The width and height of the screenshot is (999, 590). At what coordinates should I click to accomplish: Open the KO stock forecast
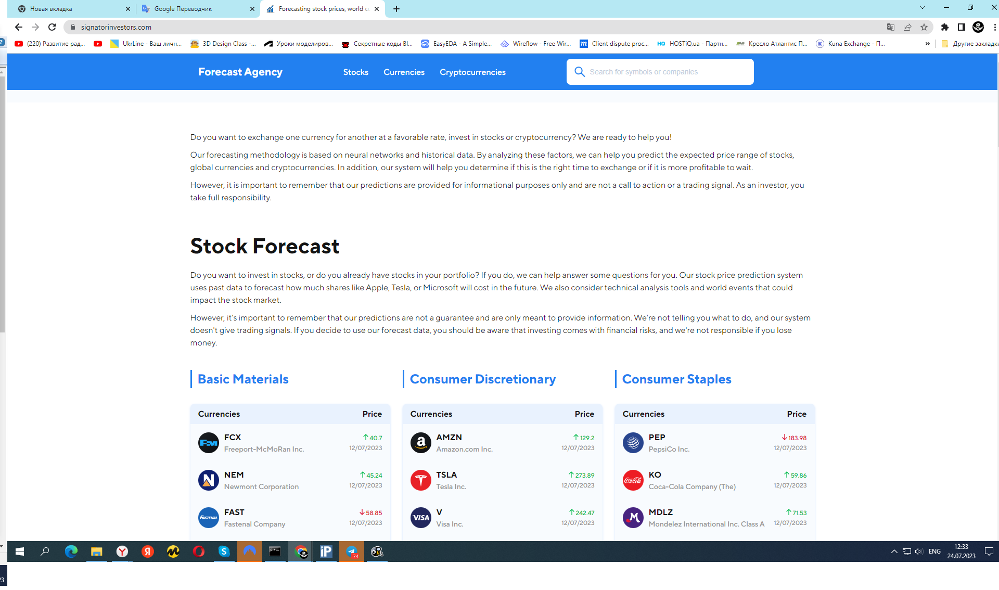(714, 480)
